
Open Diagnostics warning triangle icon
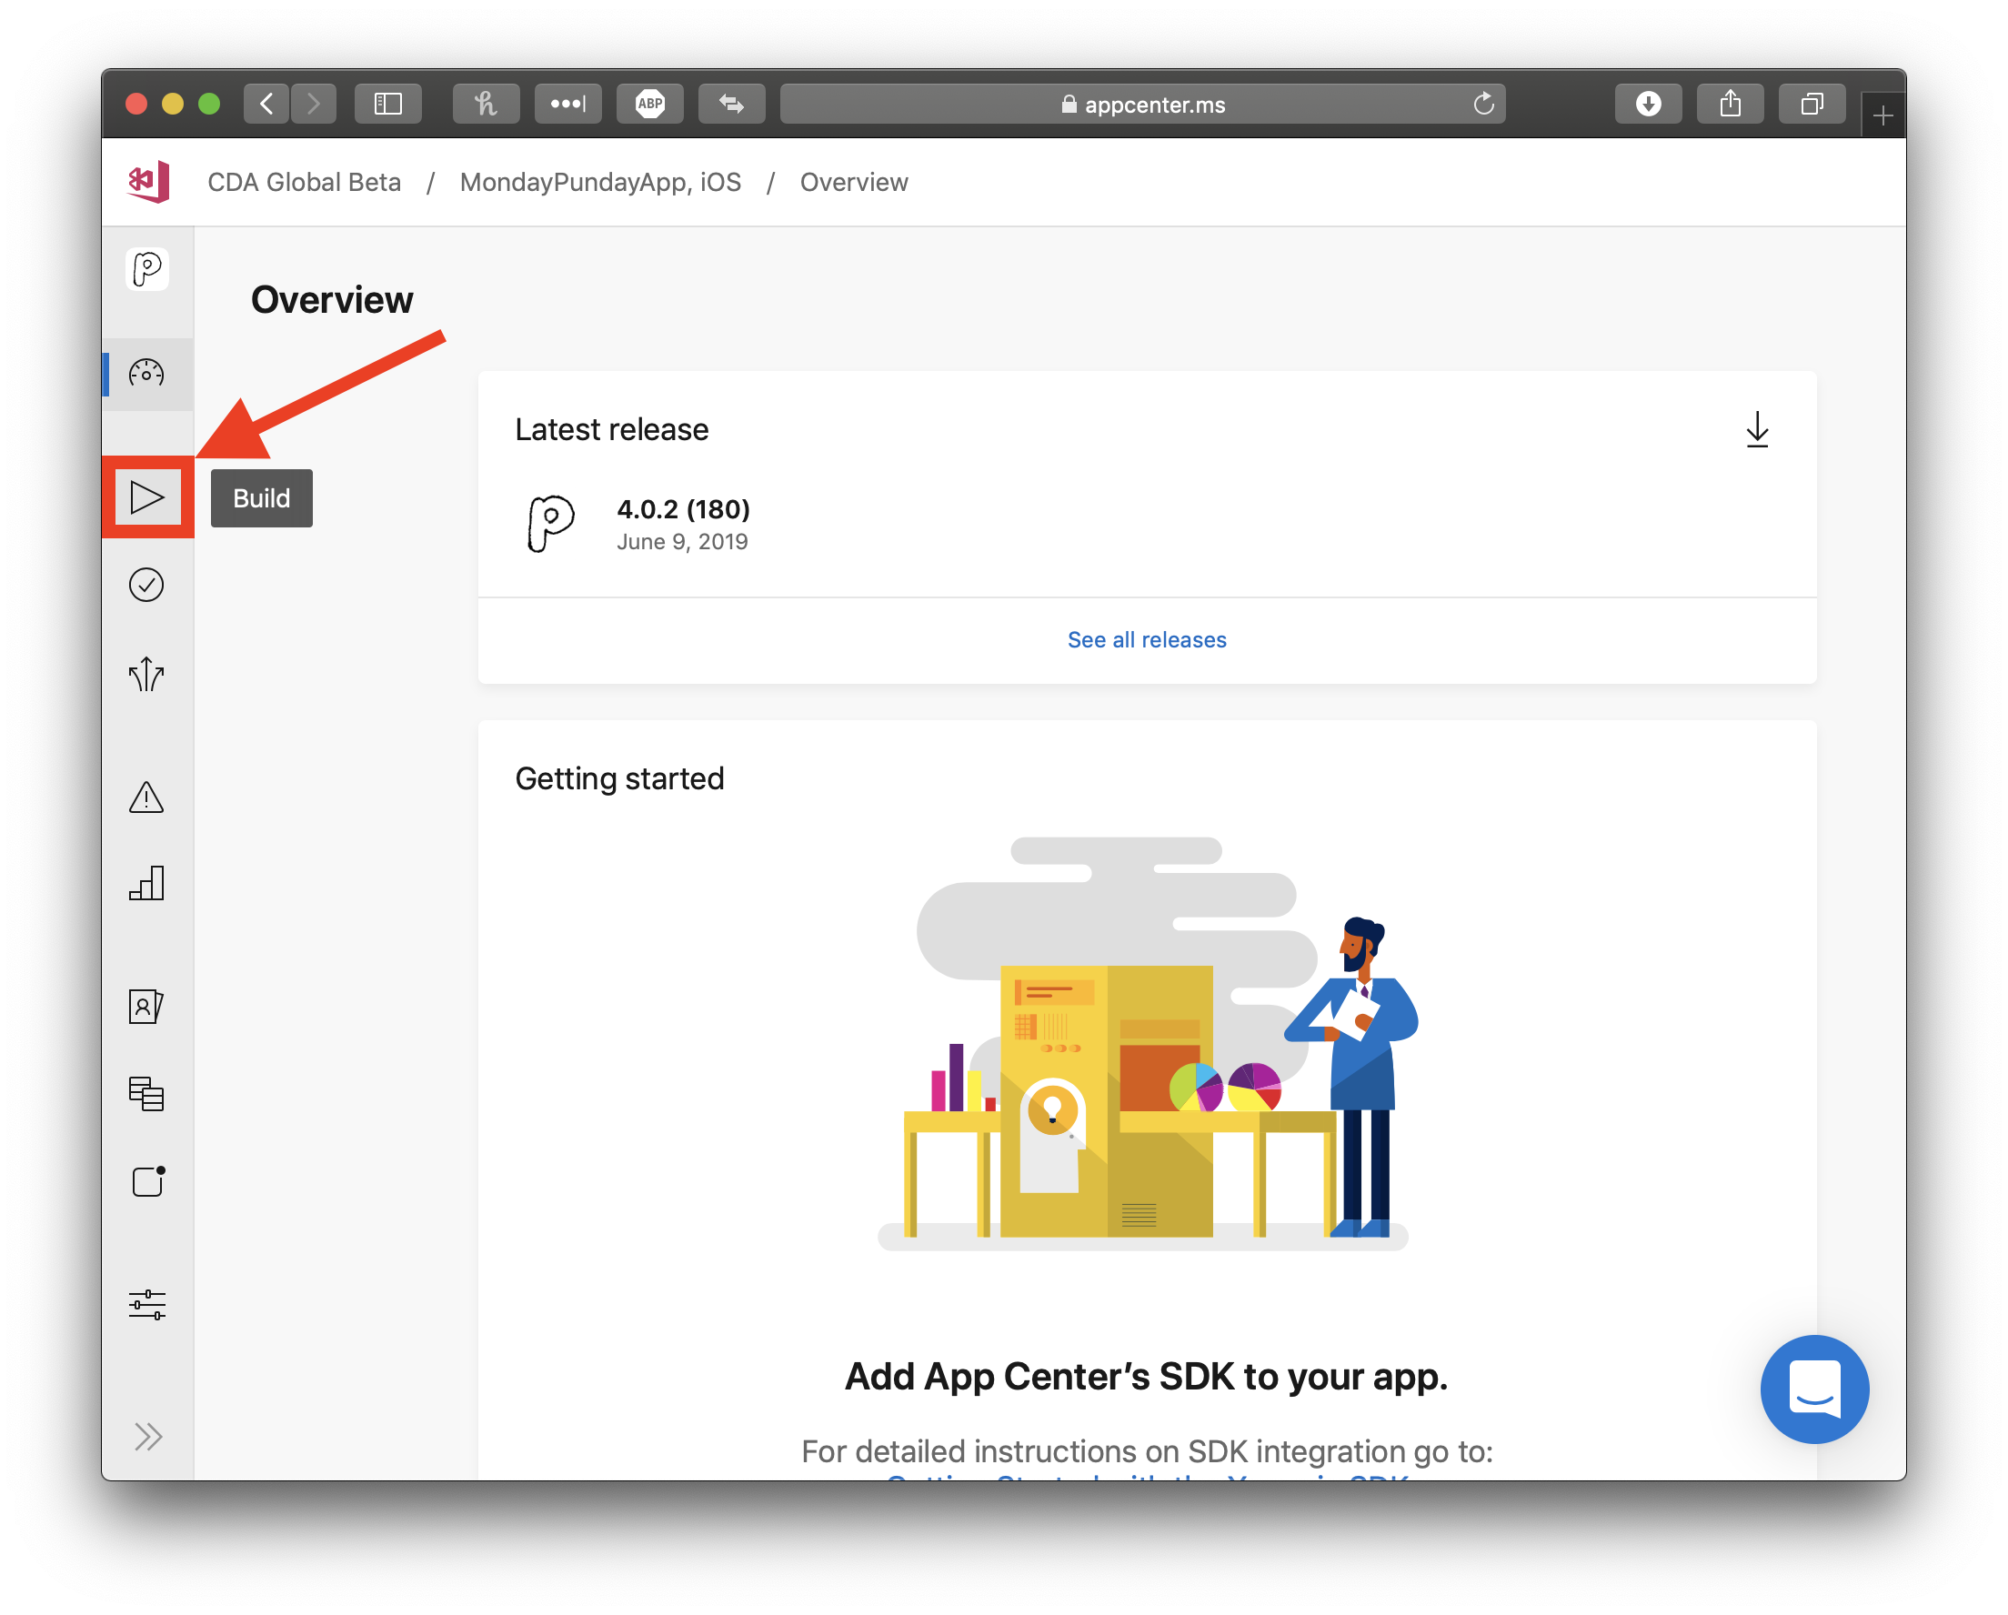coord(146,797)
